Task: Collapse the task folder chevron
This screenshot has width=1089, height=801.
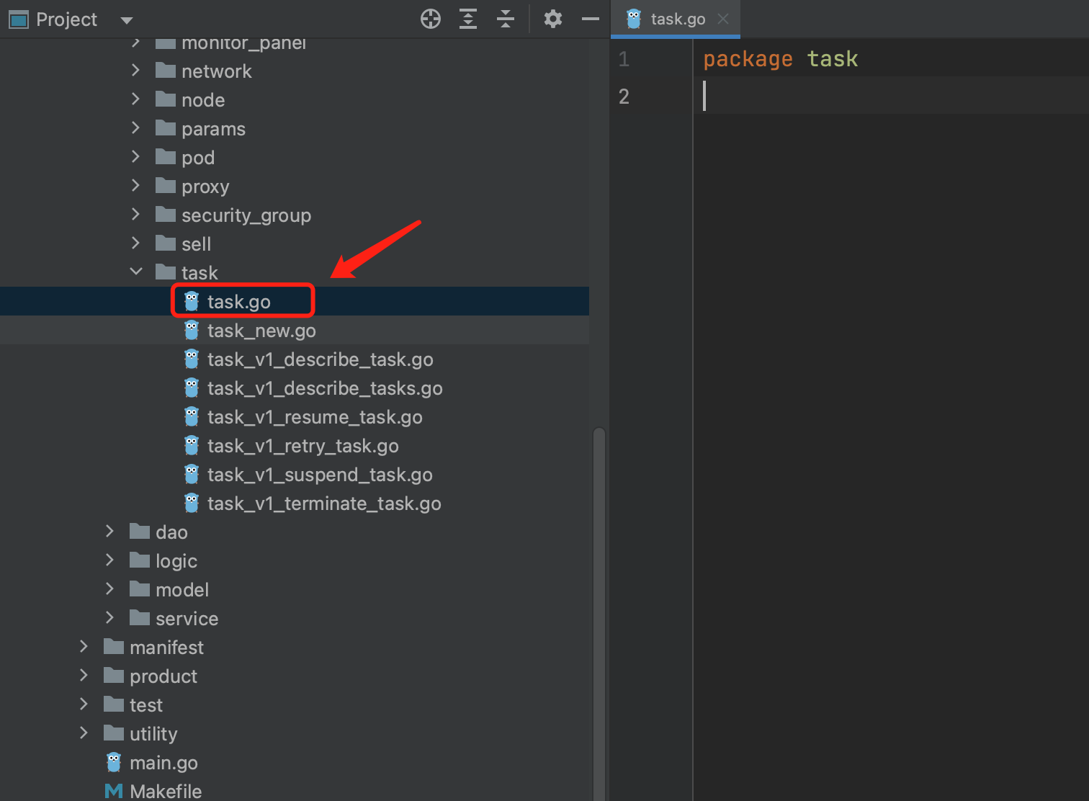Action: coord(136,272)
